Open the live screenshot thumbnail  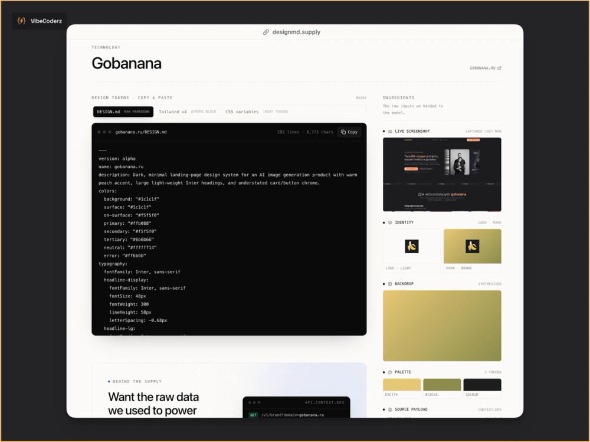tap(442, 174)
